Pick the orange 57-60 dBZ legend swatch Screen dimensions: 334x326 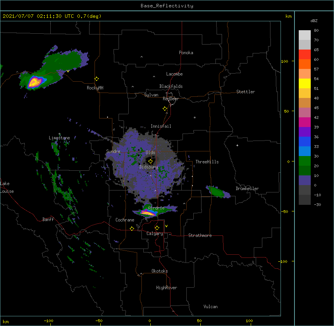point(305,64)
